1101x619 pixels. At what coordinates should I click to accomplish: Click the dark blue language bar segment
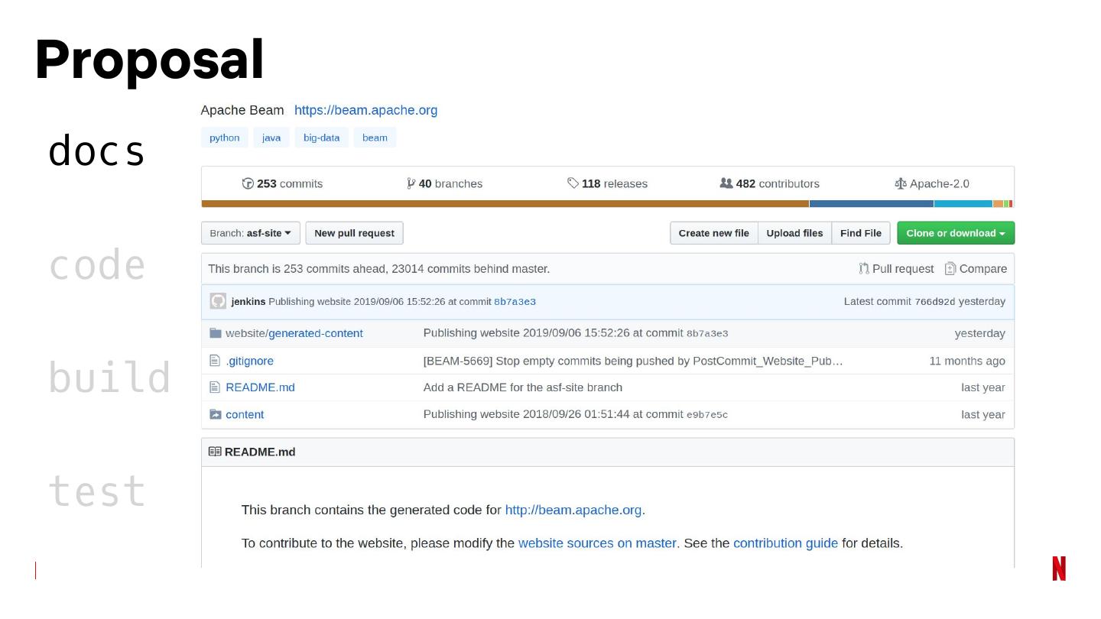pos(872,204)
